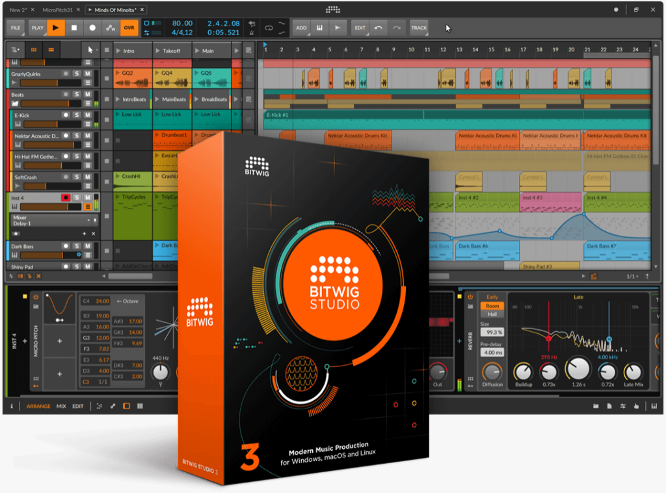The height and width of the screenshot is (493, 666).
Task: Adjust the Inst 4 volume fader
Action: (51, 207)
